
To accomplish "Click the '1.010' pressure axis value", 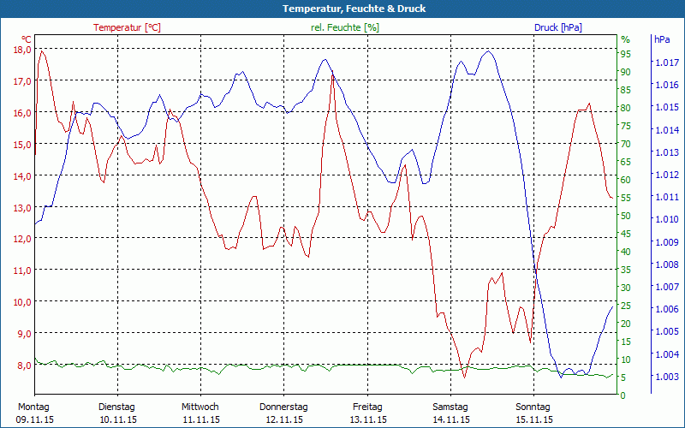I will (667, 219).
